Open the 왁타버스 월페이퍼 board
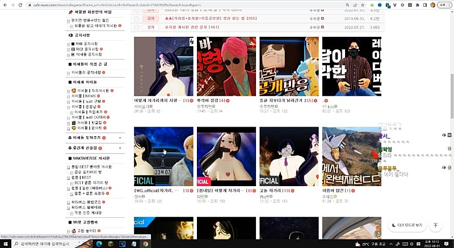Viewport: 454px width, 248px height. (x=86, y=207)
